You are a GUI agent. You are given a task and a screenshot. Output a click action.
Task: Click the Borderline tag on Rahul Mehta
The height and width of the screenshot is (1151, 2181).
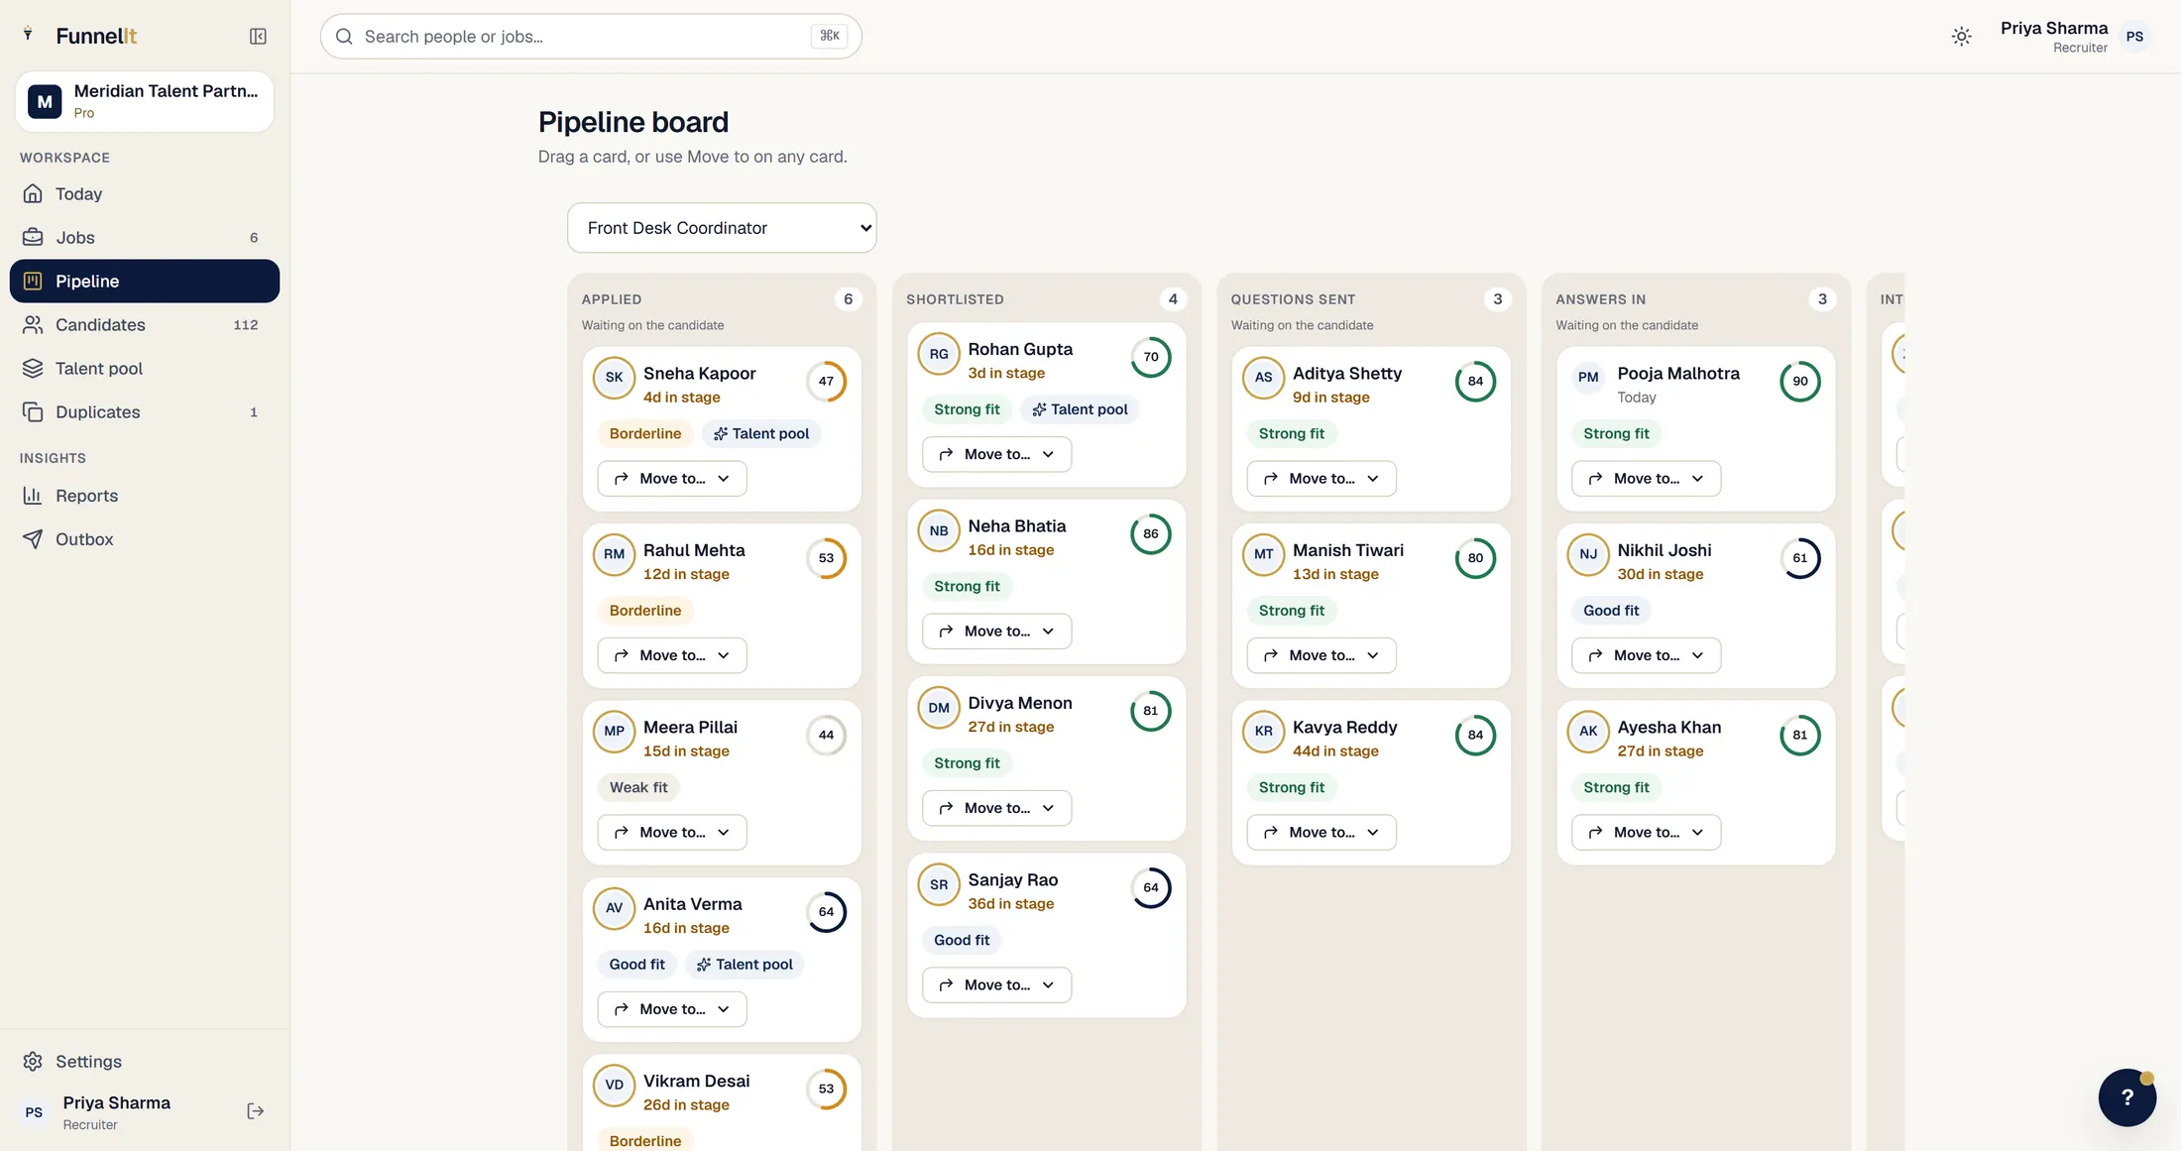(645, 611)
